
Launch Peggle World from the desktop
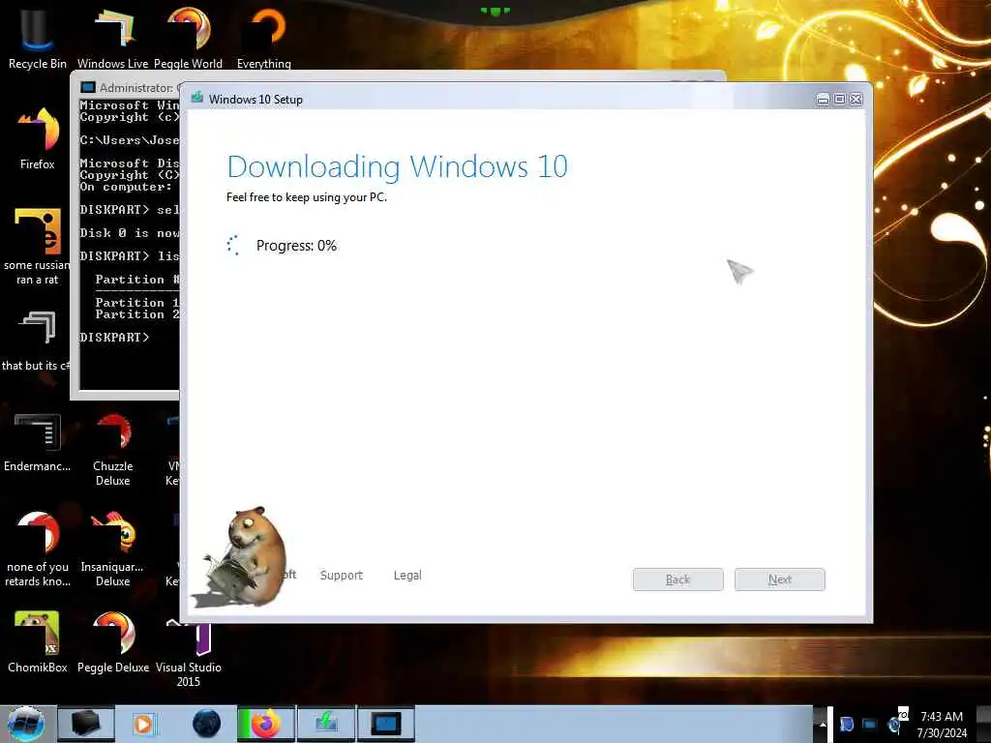tap(189, 37)
